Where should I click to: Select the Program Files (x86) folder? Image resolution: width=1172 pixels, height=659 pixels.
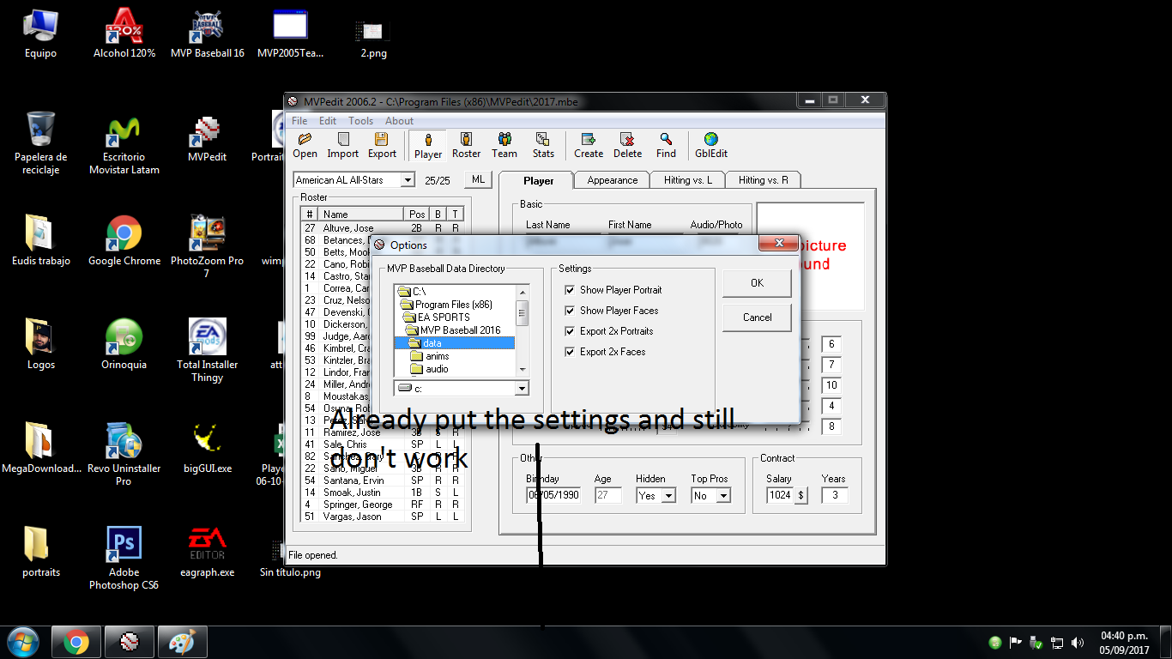point(446,305)
